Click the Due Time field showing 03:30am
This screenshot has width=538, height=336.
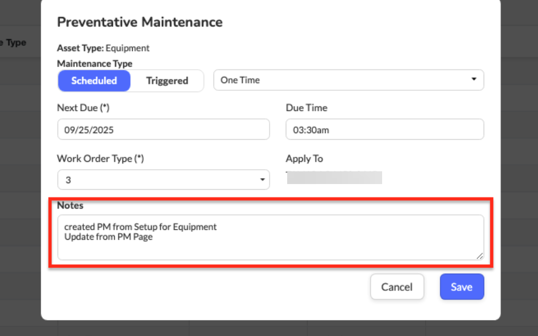point(384,130)
